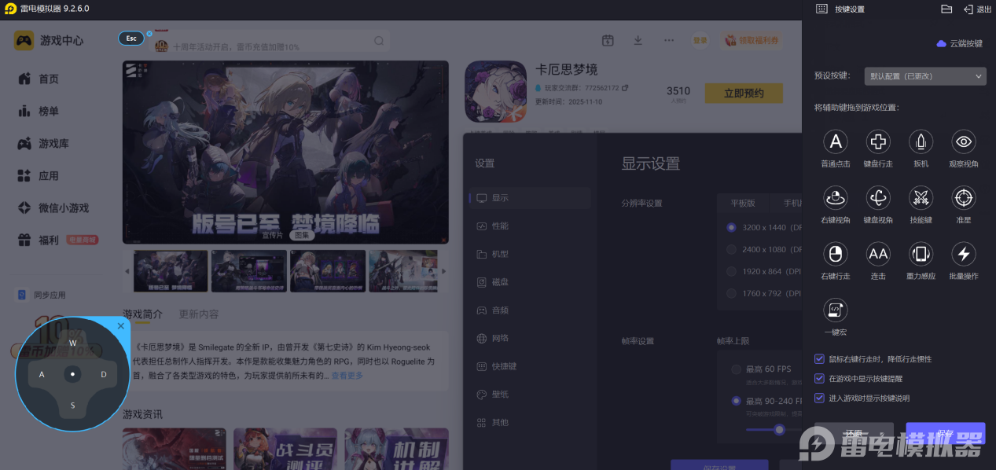Select the 右键行走 mouse walk icon
The height and width of the screenshot is (470, 996).
836,254
